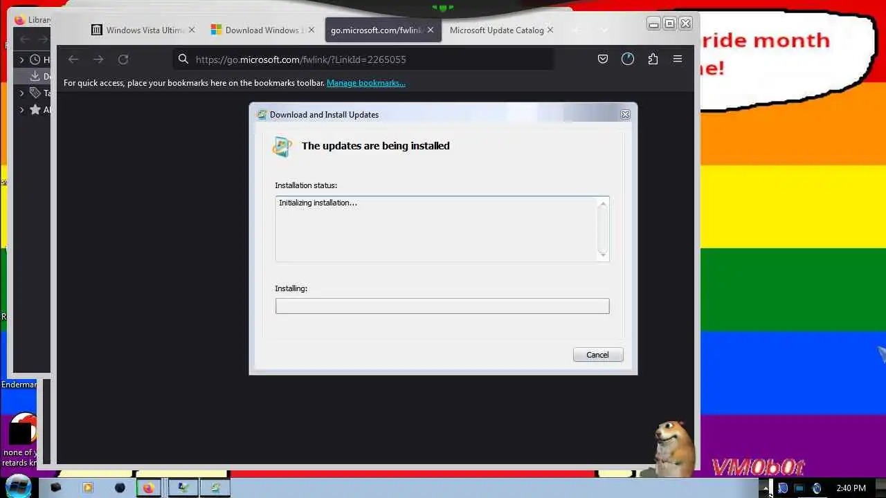Click the circular icon next to Pocket
This screenshot has width=886, height=498.
[628, 59]
